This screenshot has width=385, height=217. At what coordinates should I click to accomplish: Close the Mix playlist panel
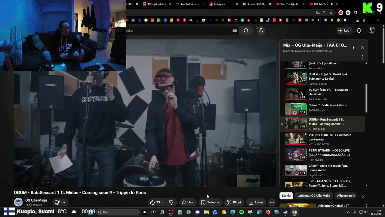[x=362, y=47]
